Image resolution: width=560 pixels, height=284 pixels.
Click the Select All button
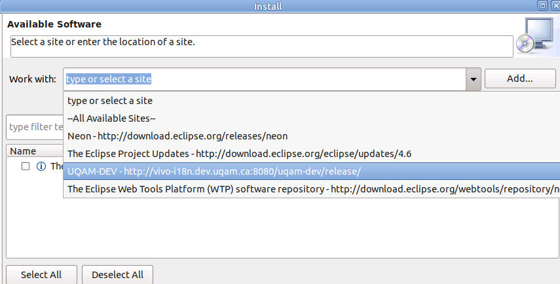pyautogui.click(x=41, y=274)
